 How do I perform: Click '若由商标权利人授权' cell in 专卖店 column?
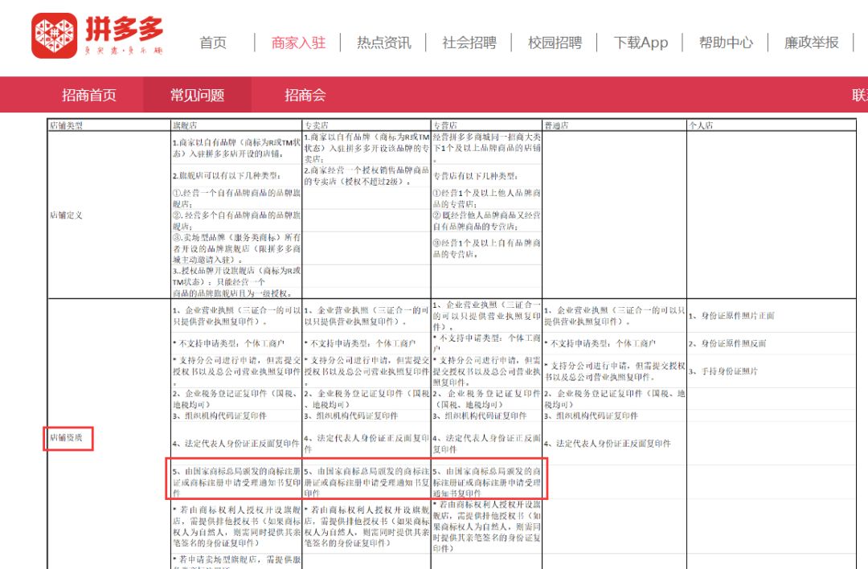pos(366,526)
